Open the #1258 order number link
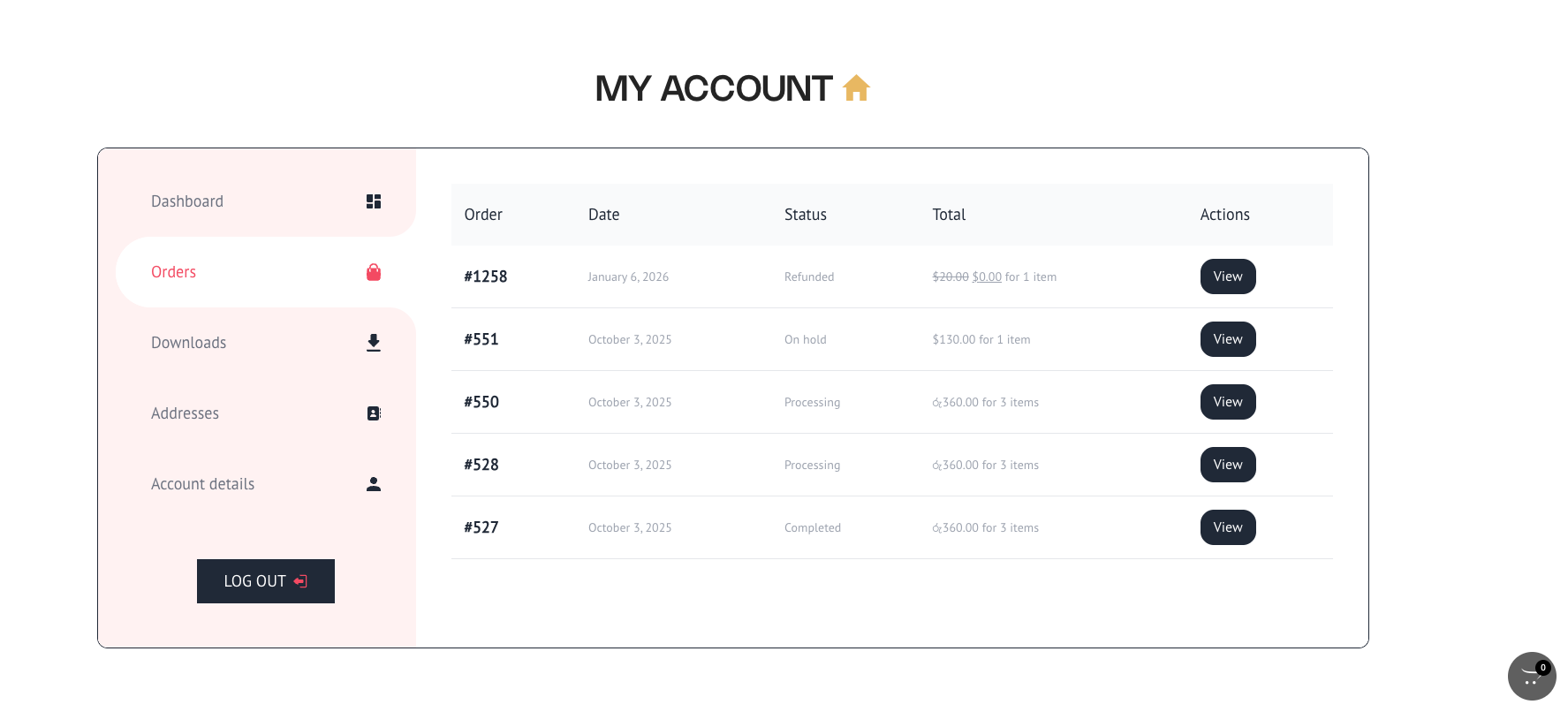Viewport: 1568px width, 712px height. point(486,276)
